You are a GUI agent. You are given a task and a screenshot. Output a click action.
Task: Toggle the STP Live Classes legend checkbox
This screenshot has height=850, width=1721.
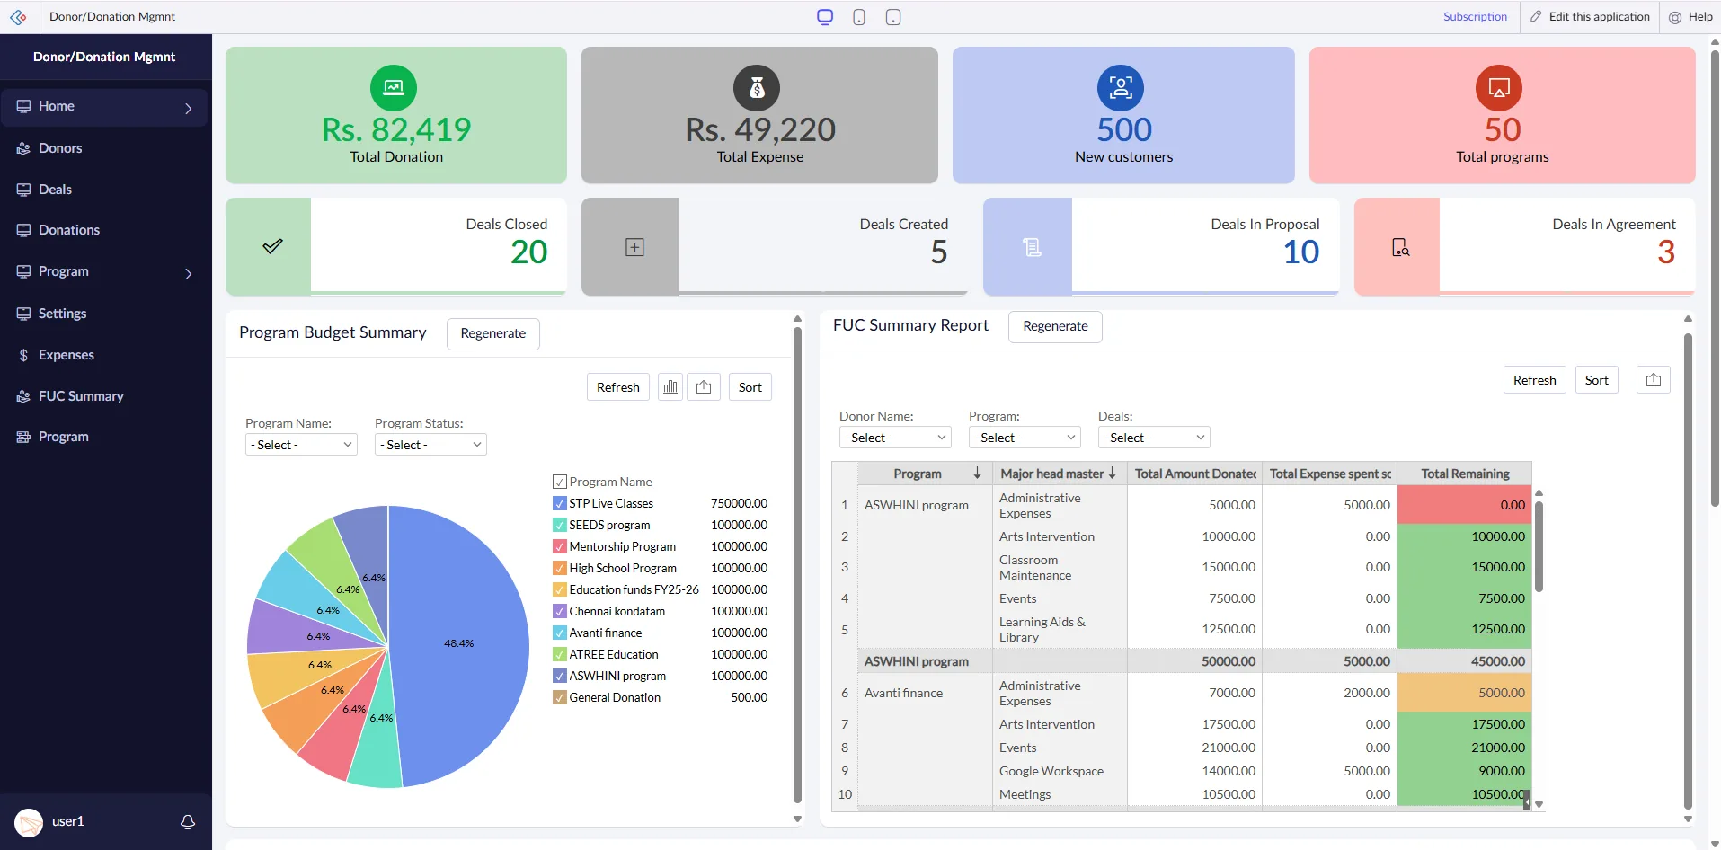pyautogui.click(x=560, y=503)
